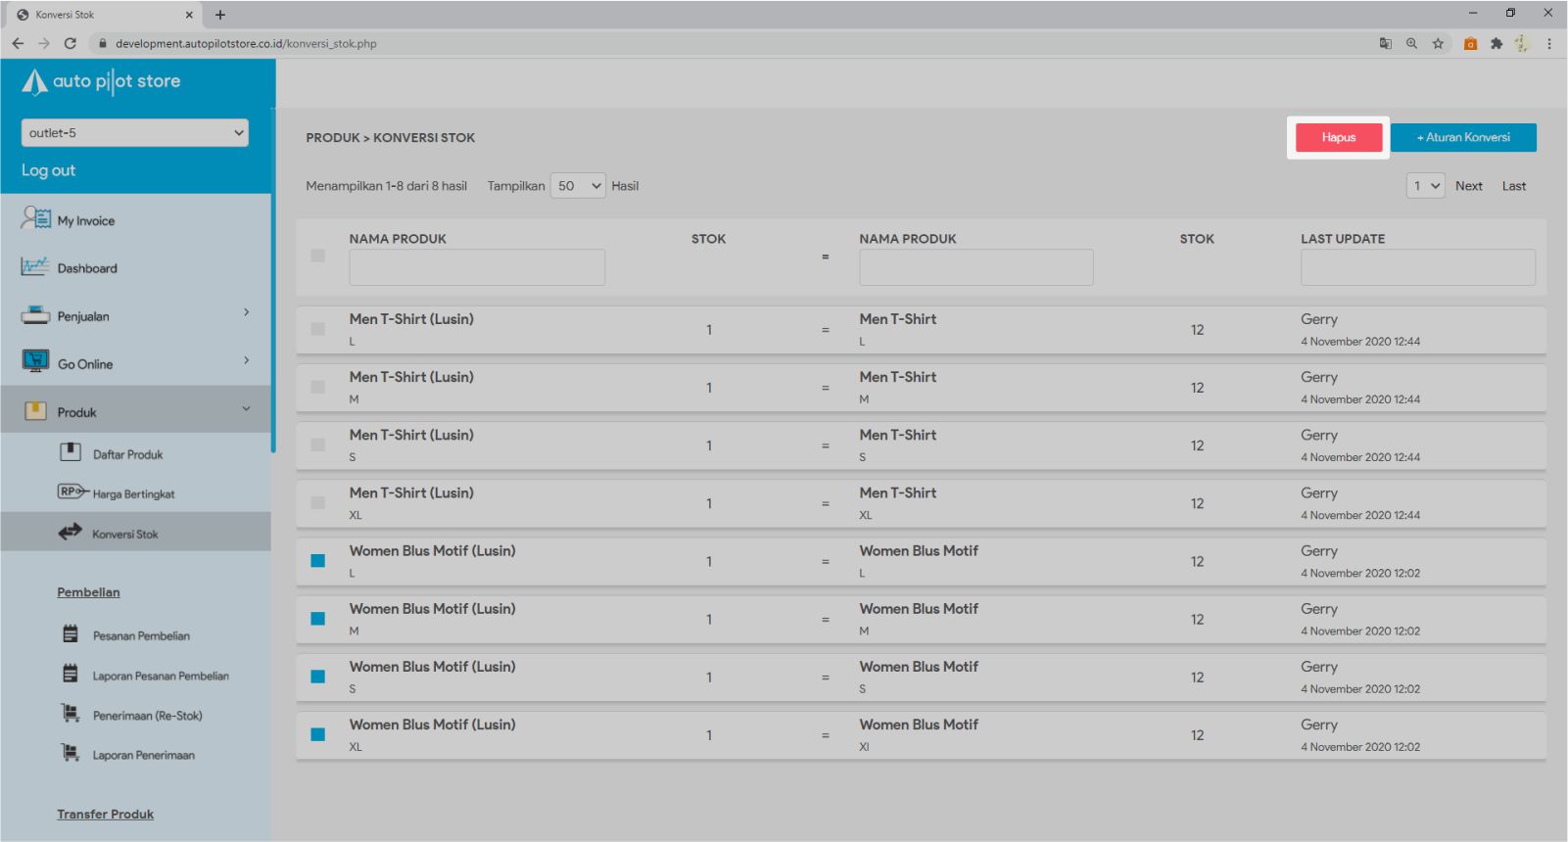The image size is (1568, 842).
Task: Click the Go Online cart icon
Action: pyautogui.click(x=35, y=361)
